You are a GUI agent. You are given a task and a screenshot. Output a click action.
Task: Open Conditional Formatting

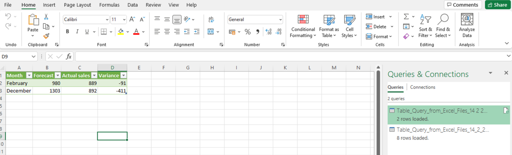click(x=303, y=26)
